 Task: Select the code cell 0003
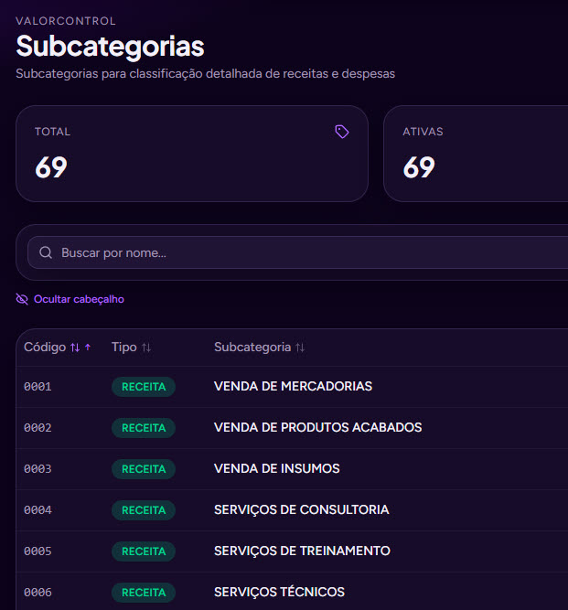38,469
